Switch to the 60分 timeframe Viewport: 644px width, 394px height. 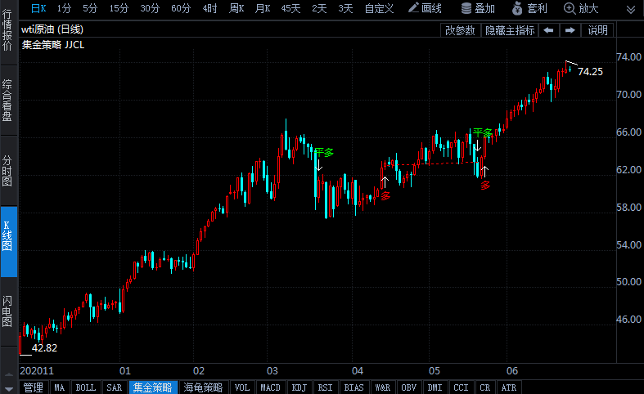coord(181,8)
